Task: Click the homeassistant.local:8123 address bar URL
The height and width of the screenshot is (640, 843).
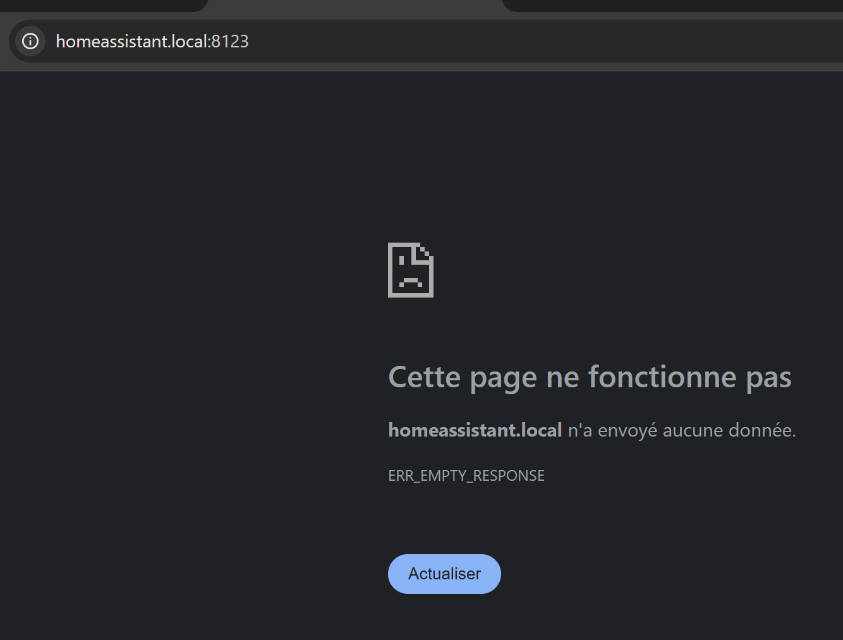Action: tap(152, 42)
